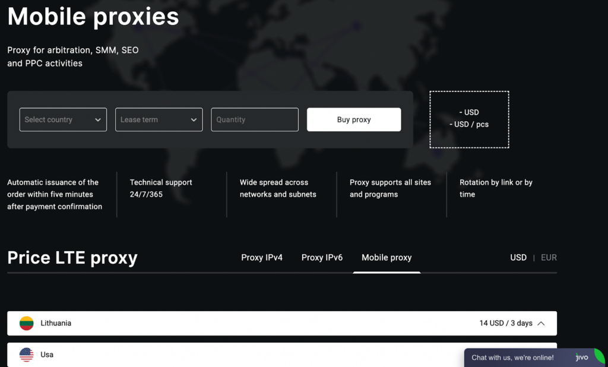Click the 'Price LTE proxy' heading

tap(72, 258)
